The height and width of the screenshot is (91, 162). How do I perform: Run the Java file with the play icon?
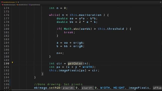point(161,2)
